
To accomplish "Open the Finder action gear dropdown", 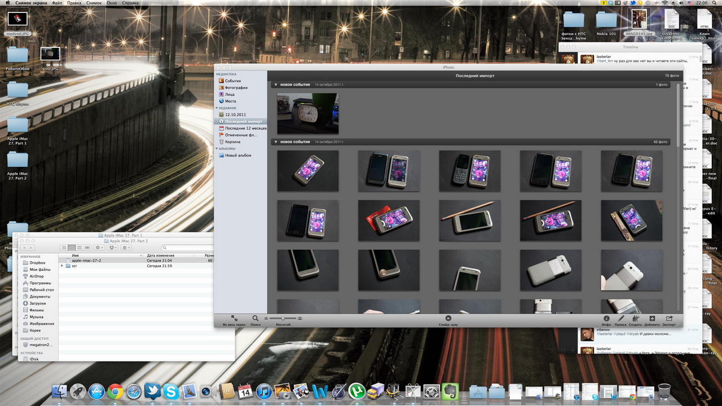I will tap(99, 248).
